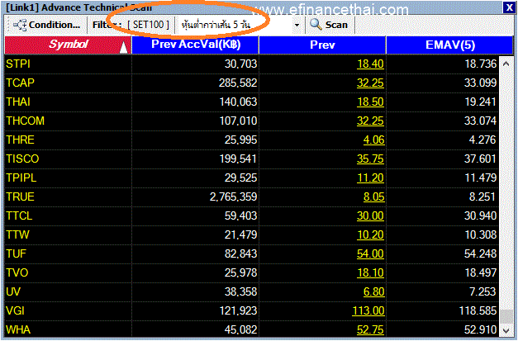Screen dimensions: 518x341
Task: Click the Symbol sort ascending triangle
Action: pos(124,47)
